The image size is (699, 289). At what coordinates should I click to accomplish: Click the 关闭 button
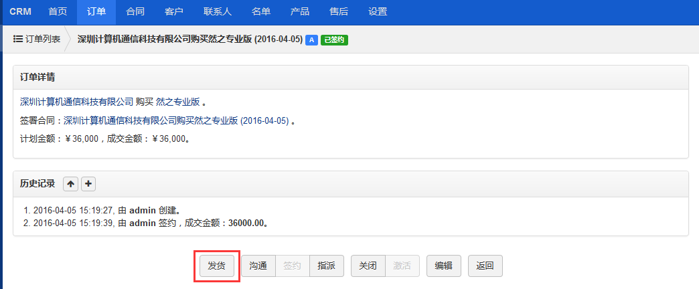pyautogui.click(x=368, y=266)
